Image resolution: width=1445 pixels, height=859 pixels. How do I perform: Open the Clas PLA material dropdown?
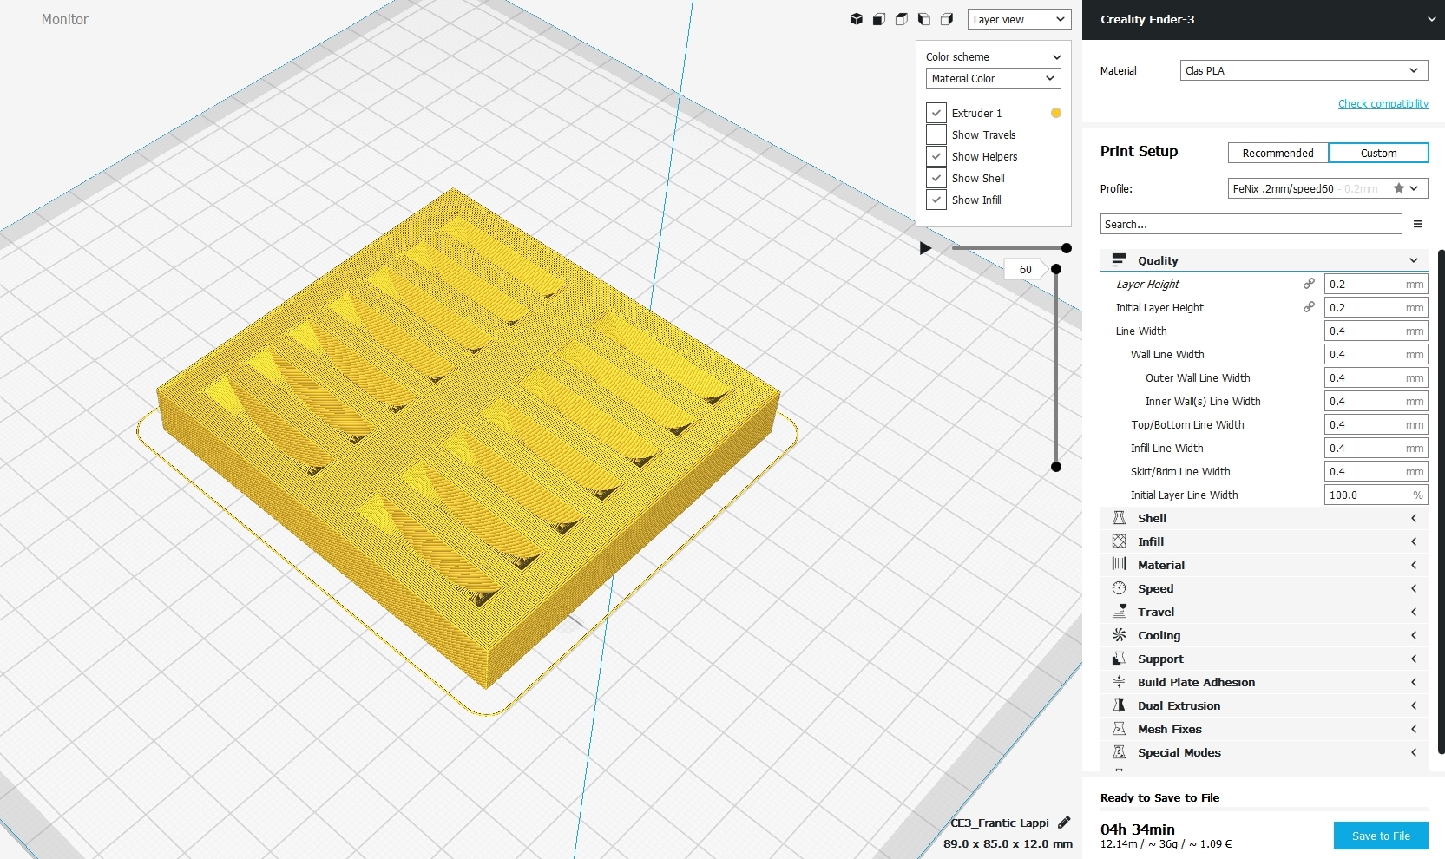pyautogui.click(x=1304, y=70)
